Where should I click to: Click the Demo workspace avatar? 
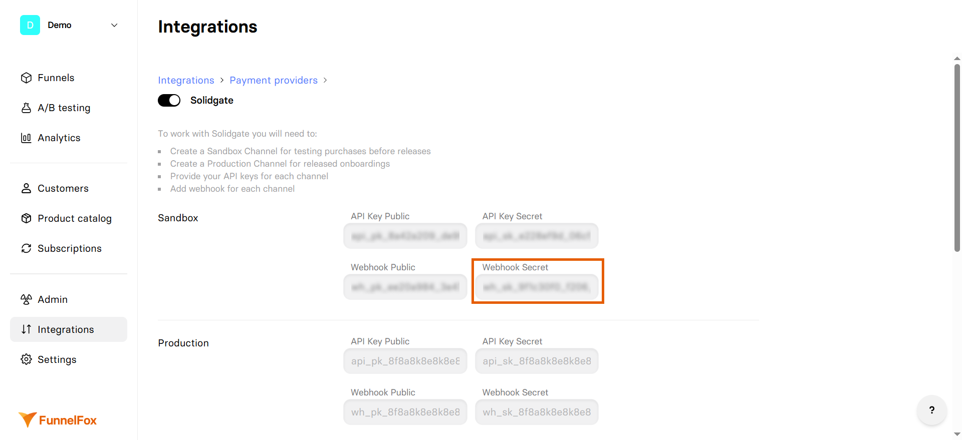coord(30,25)
